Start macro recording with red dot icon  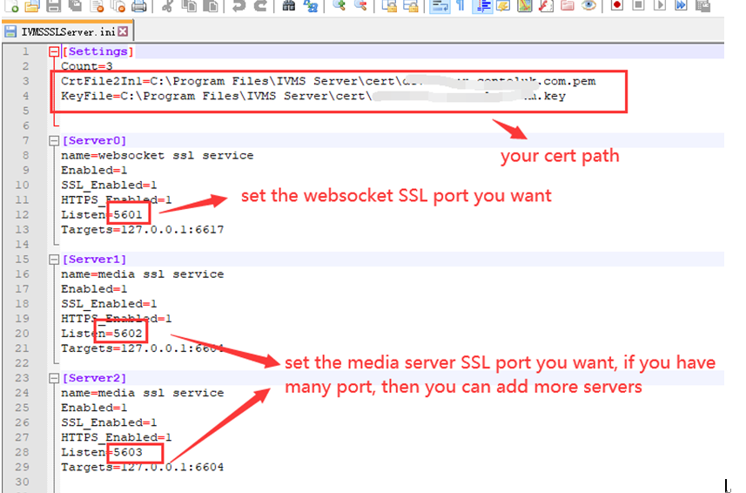pos(617,6)
